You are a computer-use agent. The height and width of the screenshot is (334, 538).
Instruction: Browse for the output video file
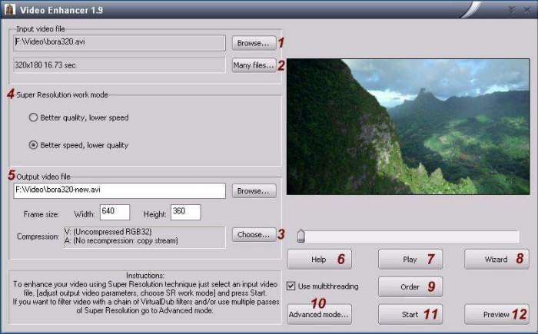point(254,191)
